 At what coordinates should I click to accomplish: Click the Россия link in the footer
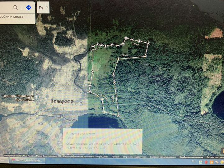click(115, 157)
